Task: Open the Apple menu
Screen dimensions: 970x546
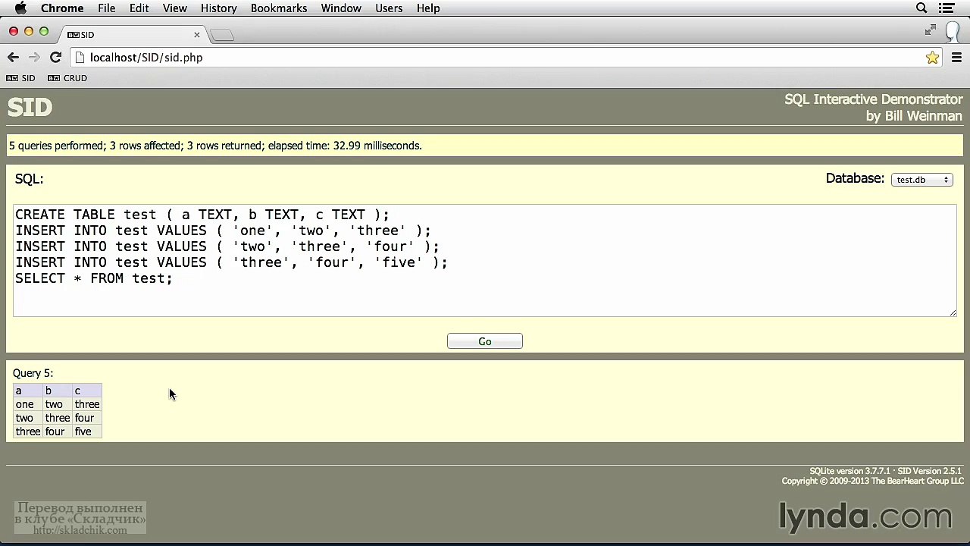Action: click(x=20, y=8)
